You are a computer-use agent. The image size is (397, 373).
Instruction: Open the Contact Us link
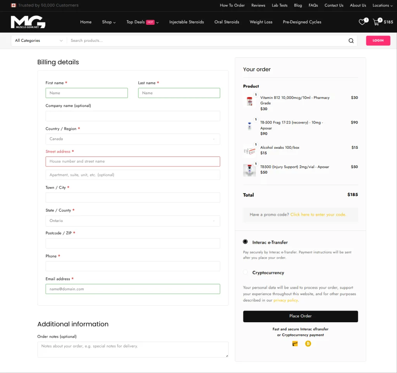point(334,5)
